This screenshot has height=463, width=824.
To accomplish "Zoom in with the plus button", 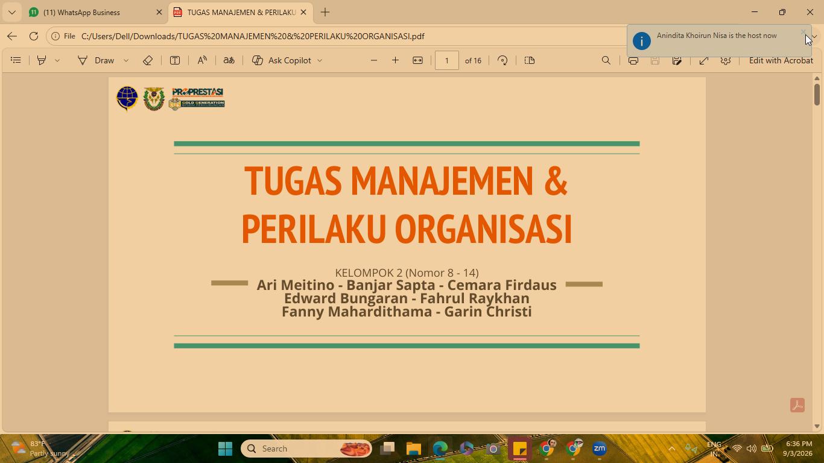I will coord(396,60).
